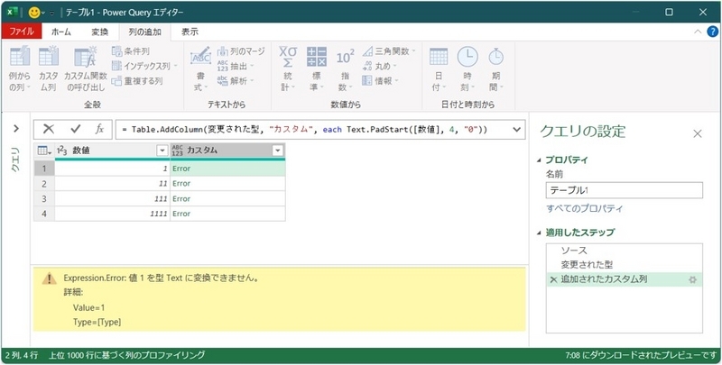Select the 変更された型 step

[624, 265]
